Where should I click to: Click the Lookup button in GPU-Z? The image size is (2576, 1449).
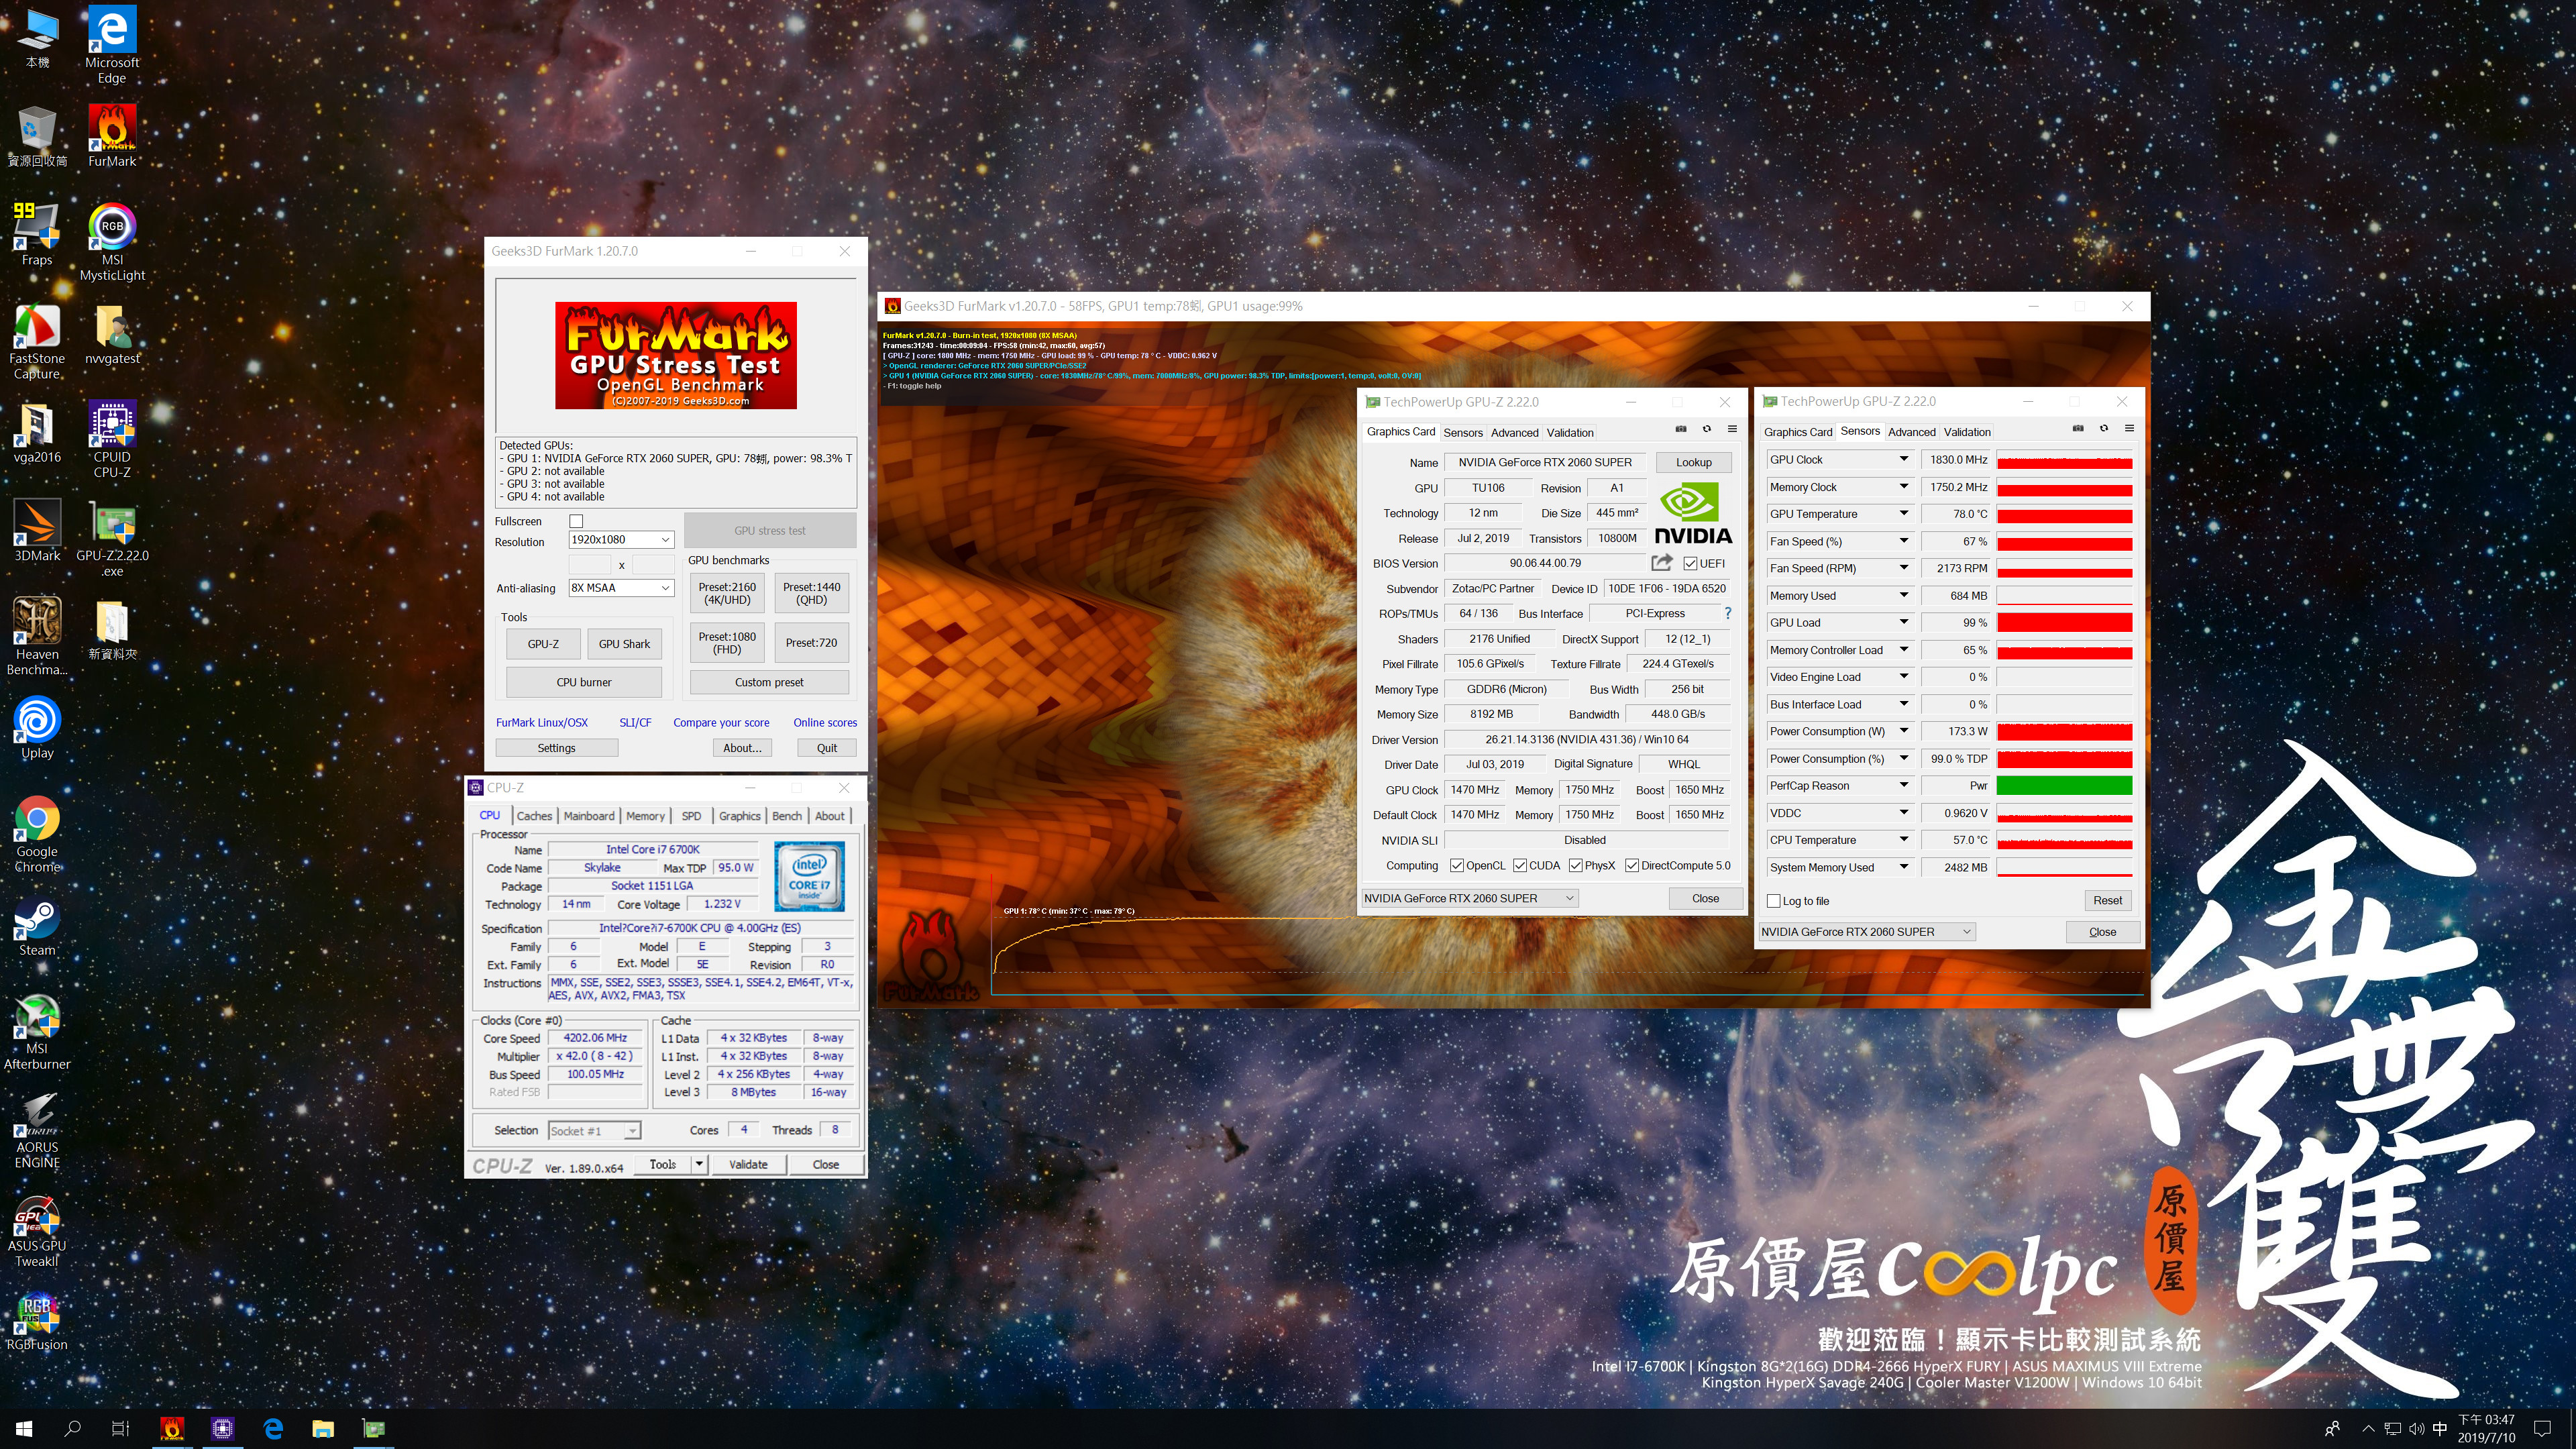click(1693, 462)
